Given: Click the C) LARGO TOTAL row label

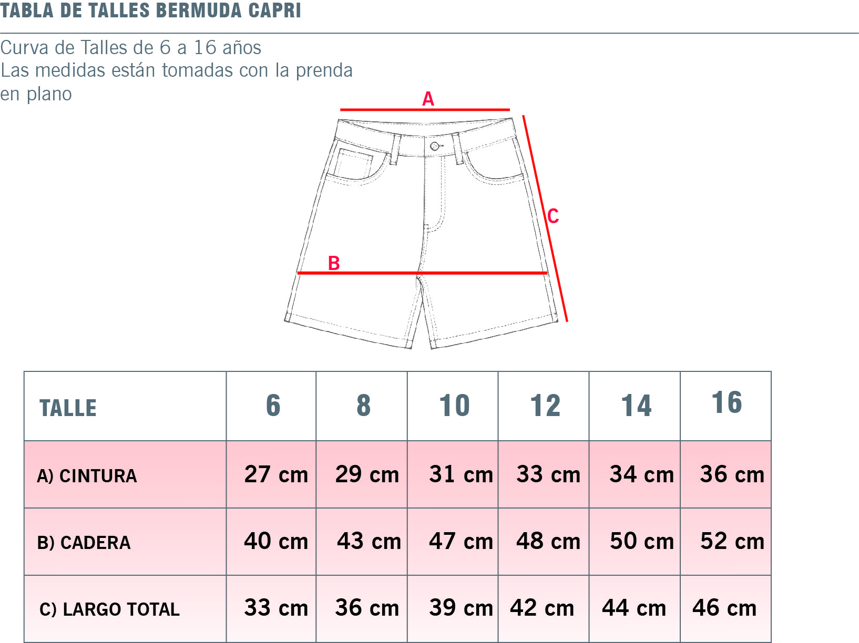Looking at the screenshot, I should pos(109,609).
